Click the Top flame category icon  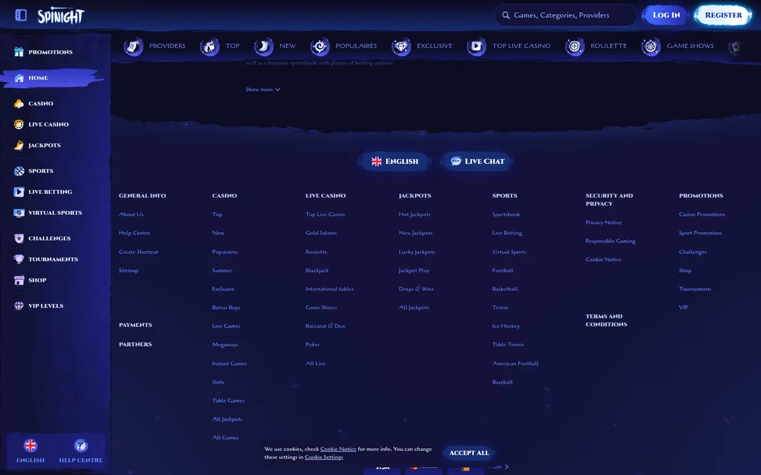[210, 46]
